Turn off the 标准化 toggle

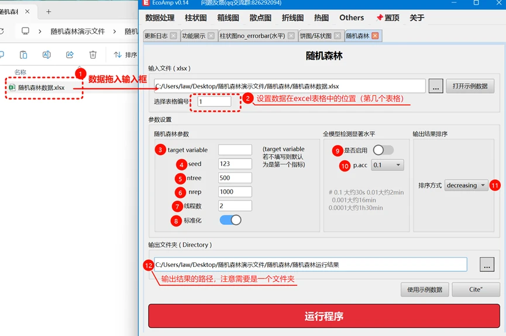coord(230,220)
